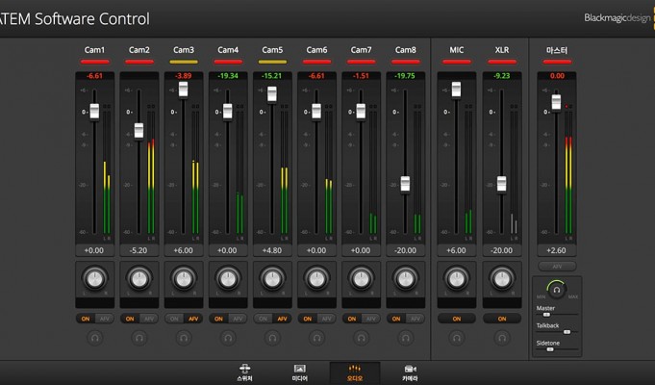
Task: Solo Cam8 with its headphone icon
Action: coord(406,337)
